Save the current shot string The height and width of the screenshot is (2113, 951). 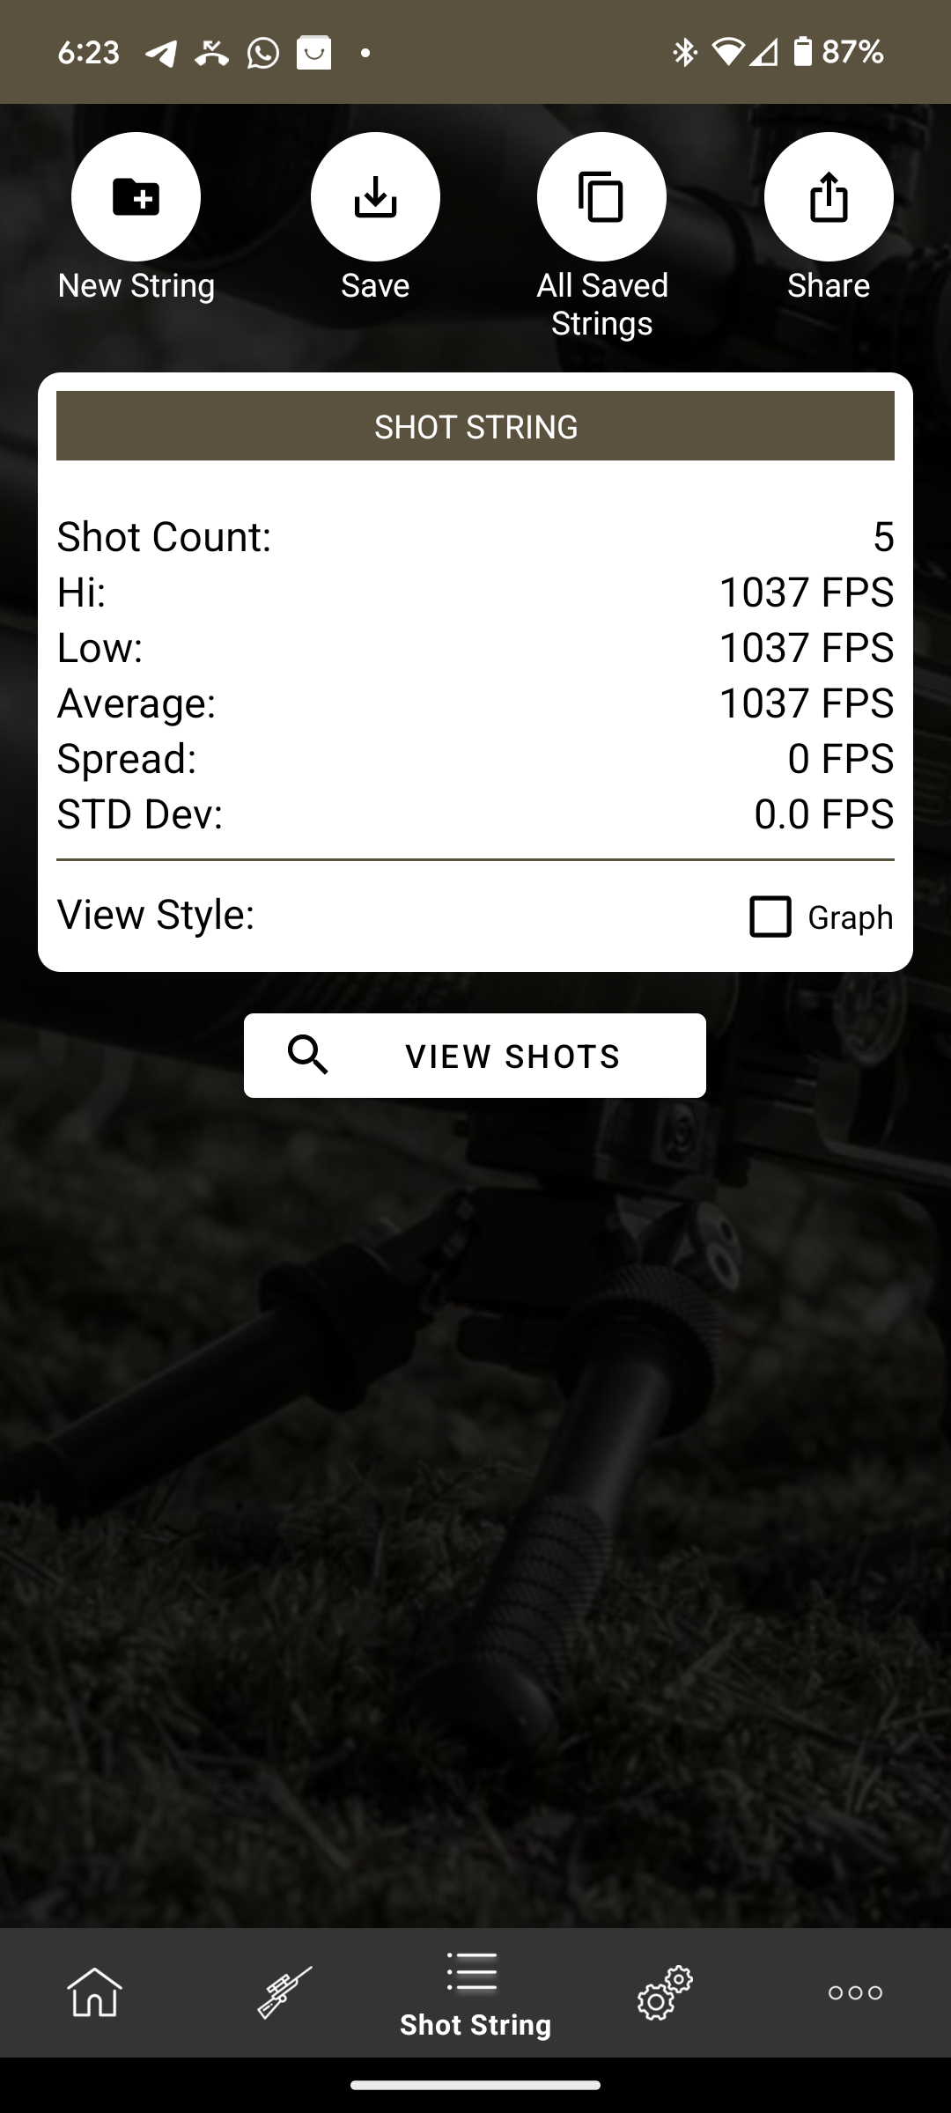(x=375, y=196)
